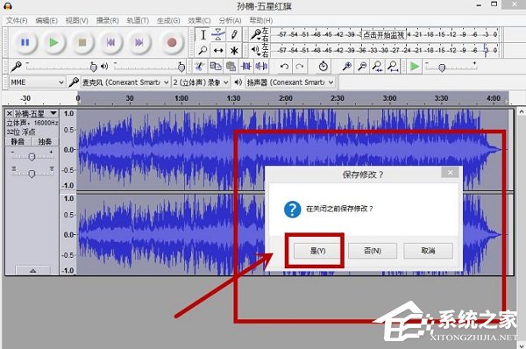This screenshot has width=526, height=349.
Task: Click the vertical scrollbar up arrow
Action: click(522, 111)
